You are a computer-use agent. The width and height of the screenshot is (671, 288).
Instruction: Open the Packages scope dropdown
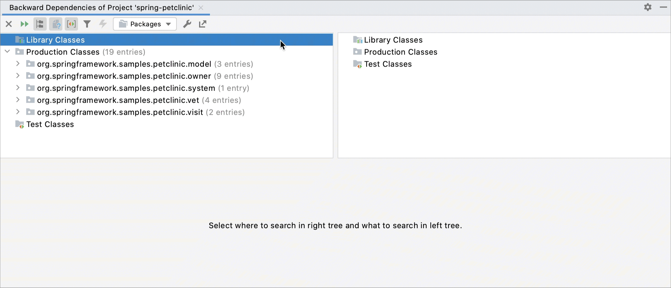pos(168,24)
